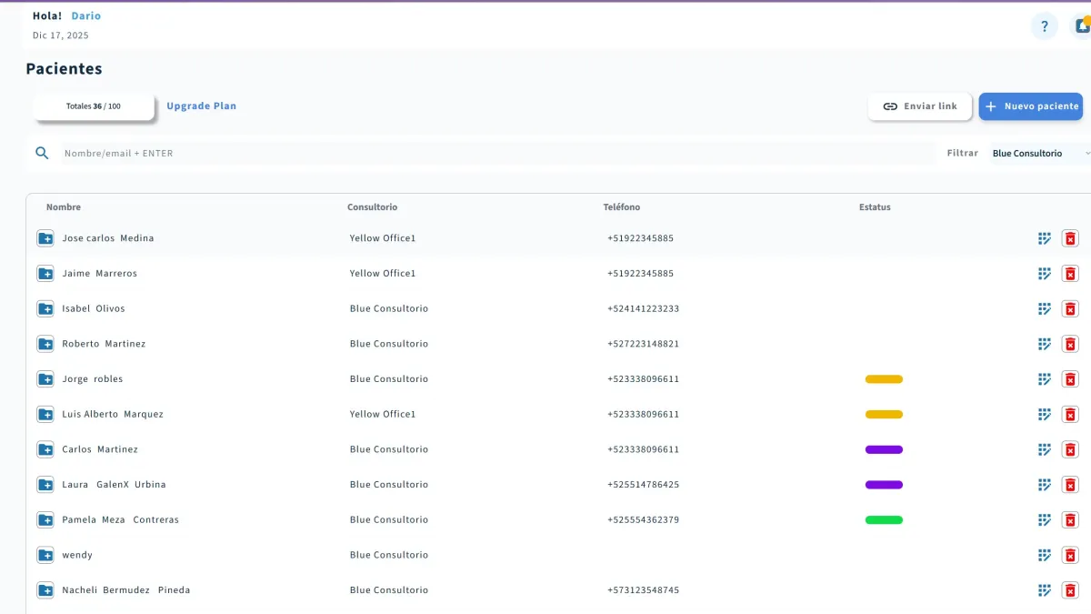Open Nacheli Bermudez Pineda's folder icon
Screen dimensions: 1091x614
45,590
